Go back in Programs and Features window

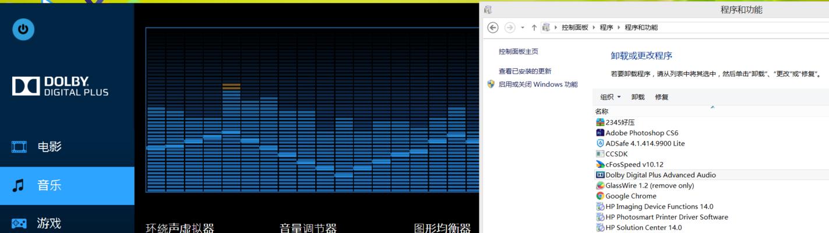(x=493, y=27)
